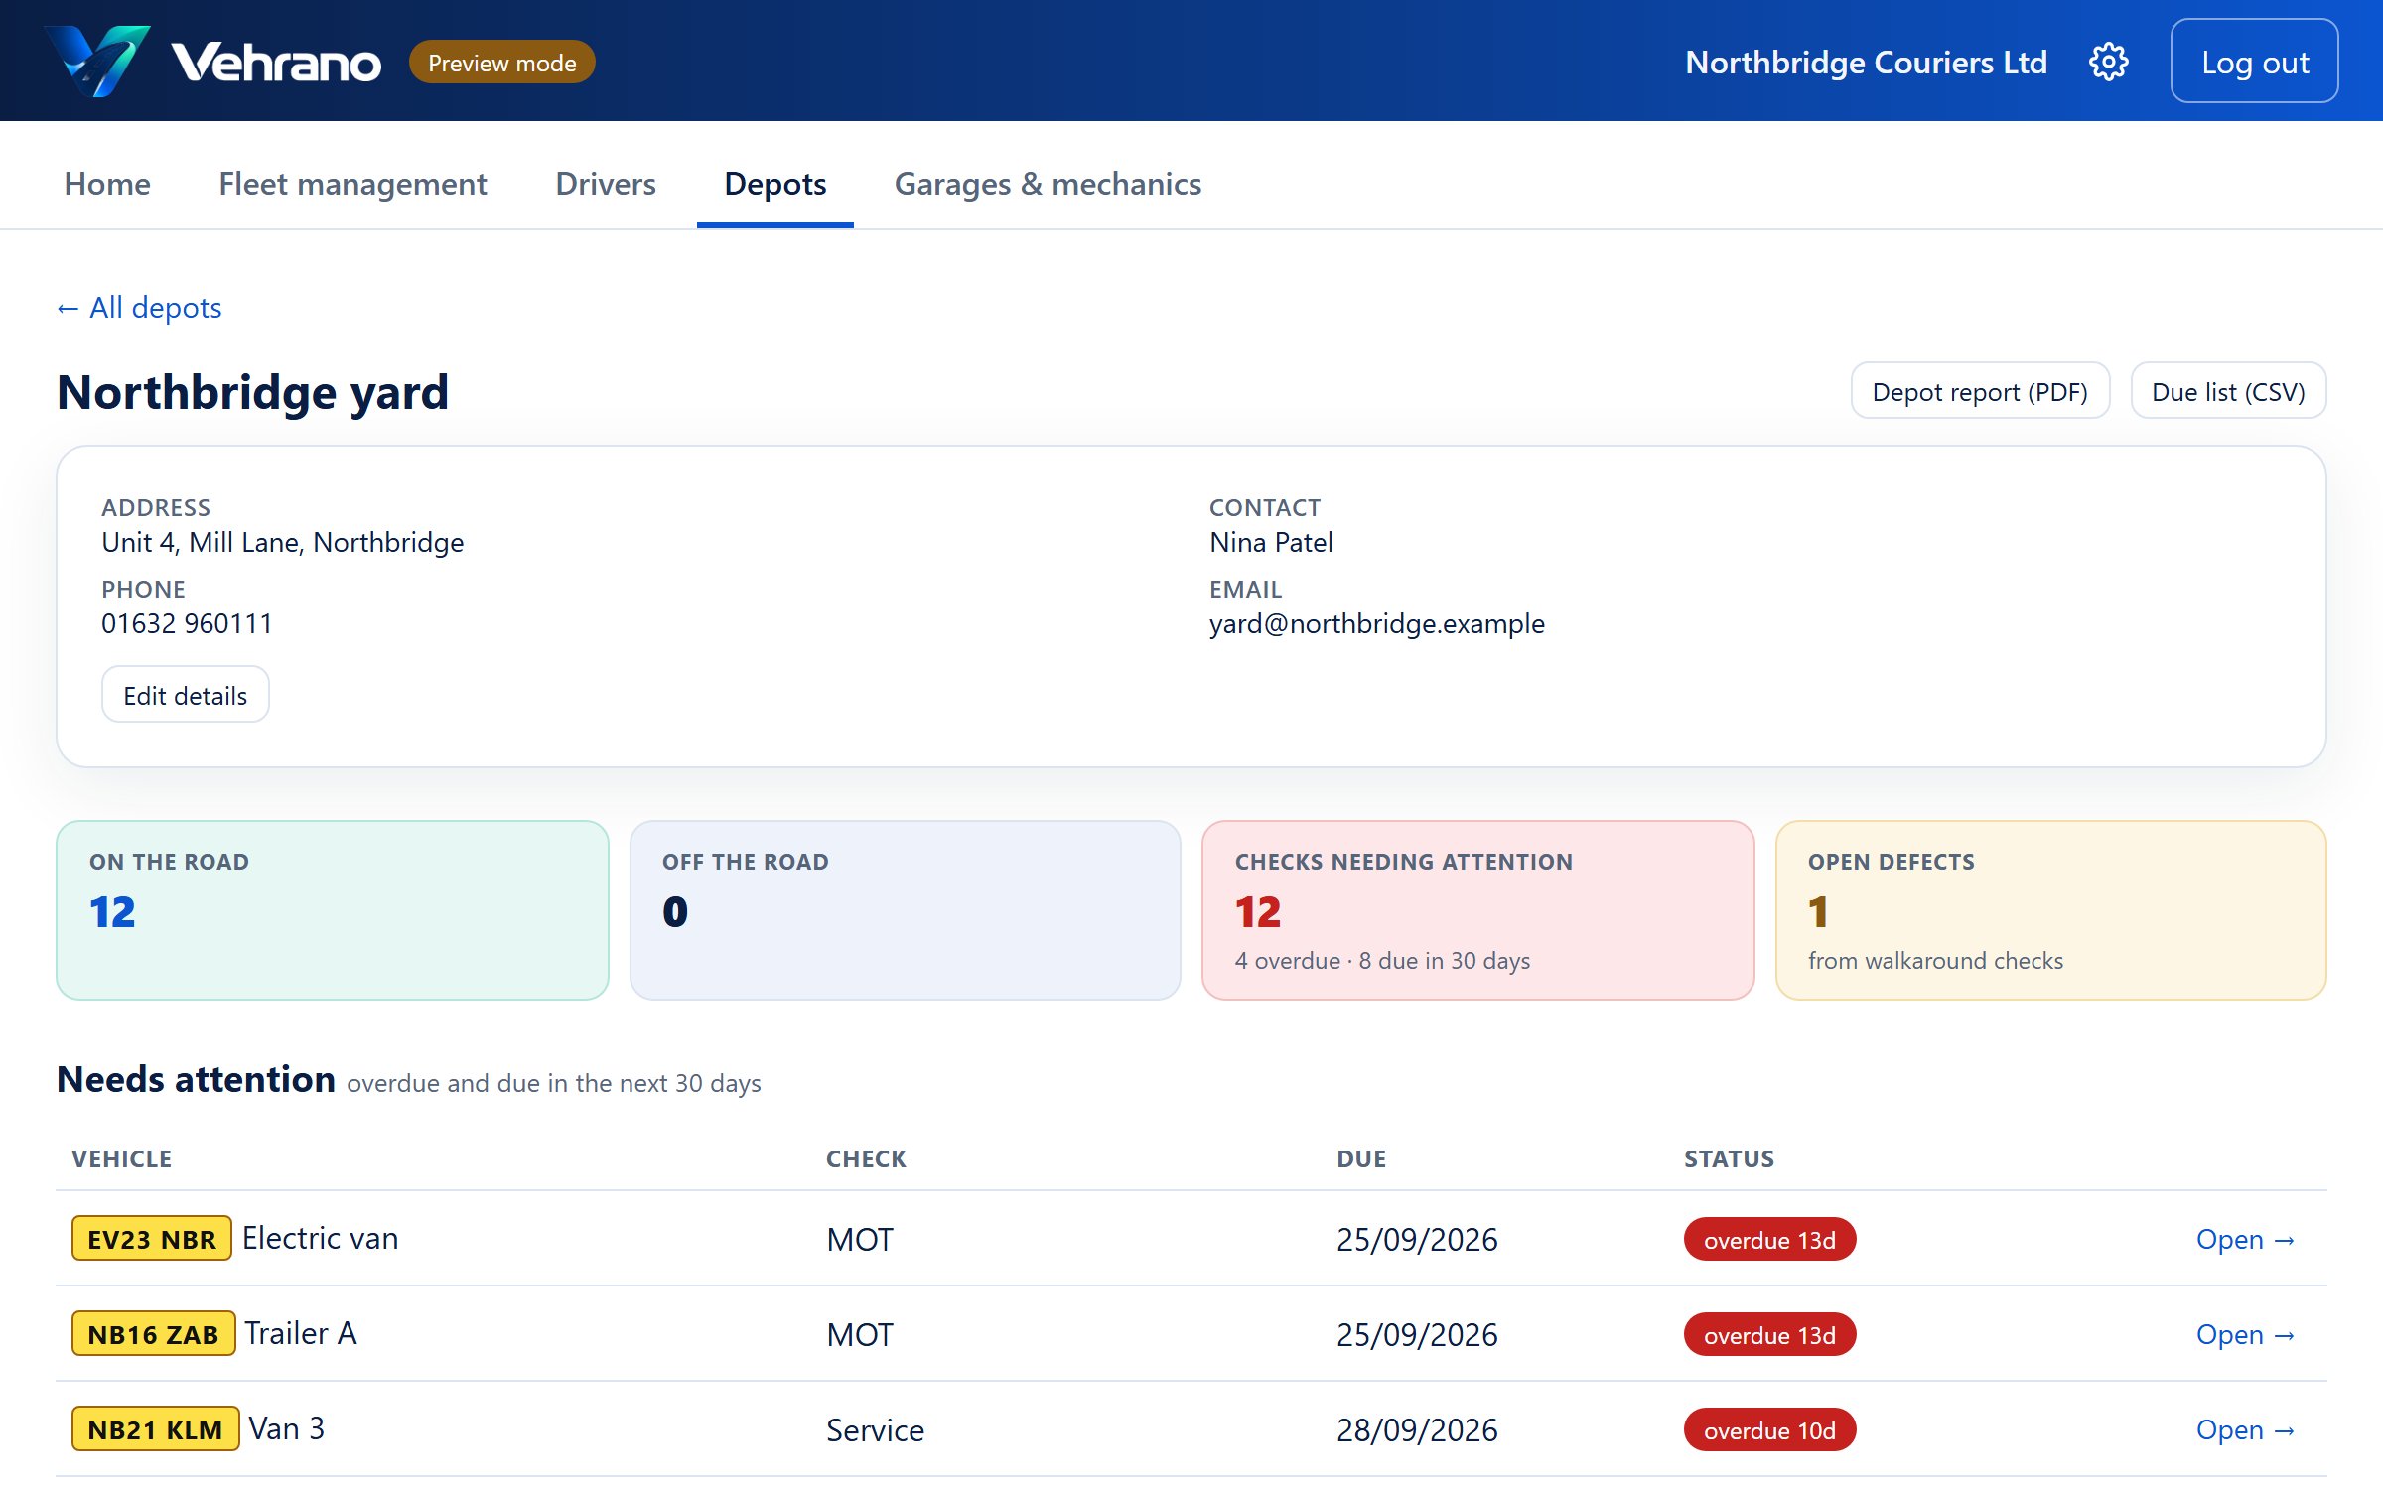This screenshot has height=1489, width=2383.
Task: Select the Depots tab
Action: 775,184
